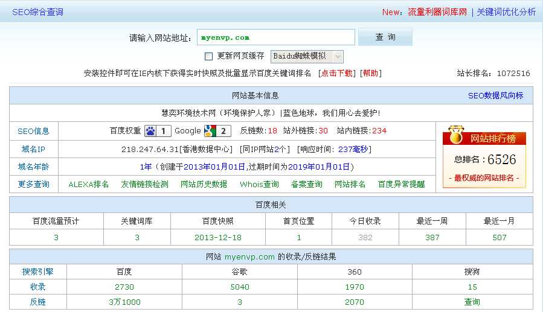Click the 更多查询 row label

(x=34, y=185)
